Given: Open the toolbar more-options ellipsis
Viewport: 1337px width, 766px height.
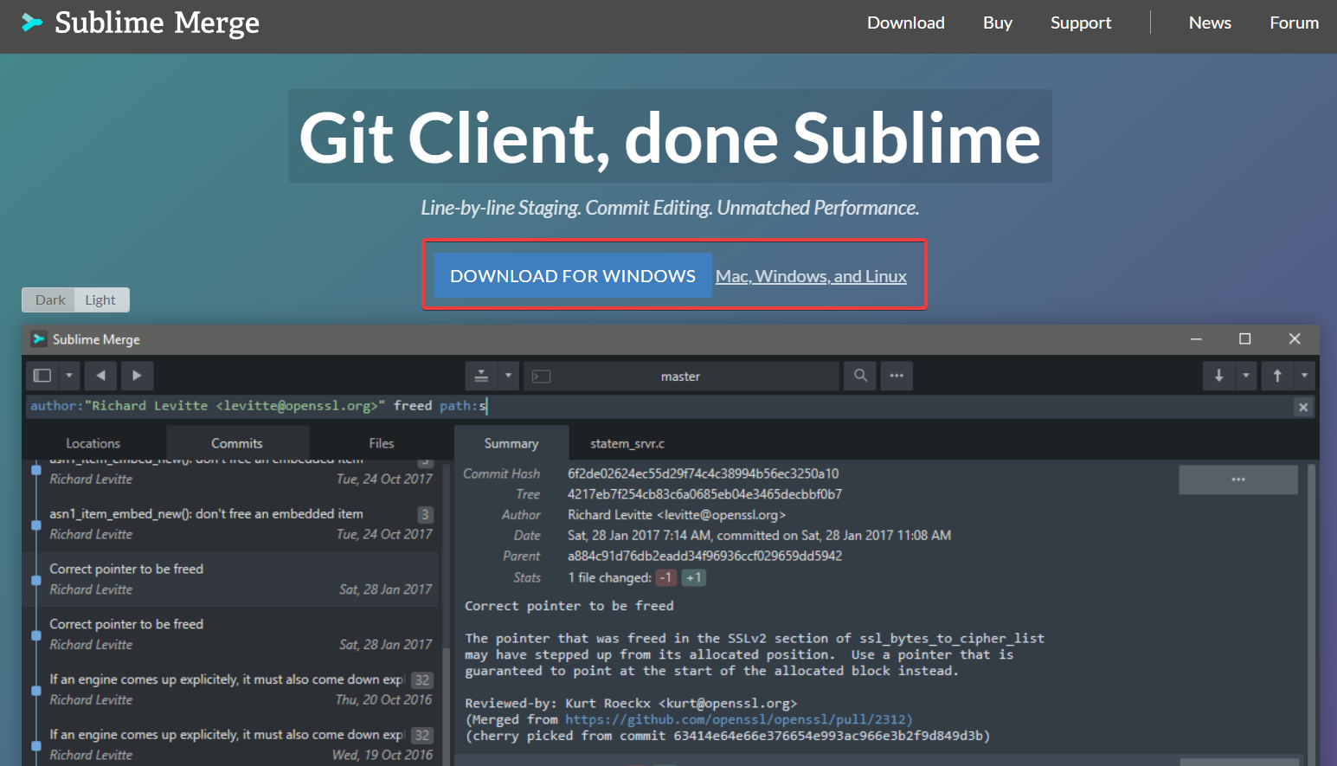Looking at the screenshot, I should coord(897,376).
